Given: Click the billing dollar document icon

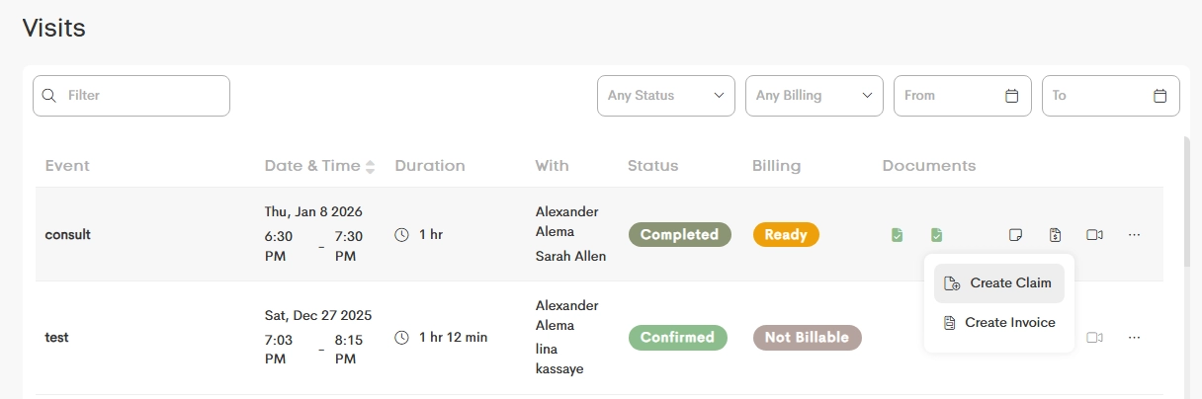Looking at the screenshot, I should (x=1055, y=235).
